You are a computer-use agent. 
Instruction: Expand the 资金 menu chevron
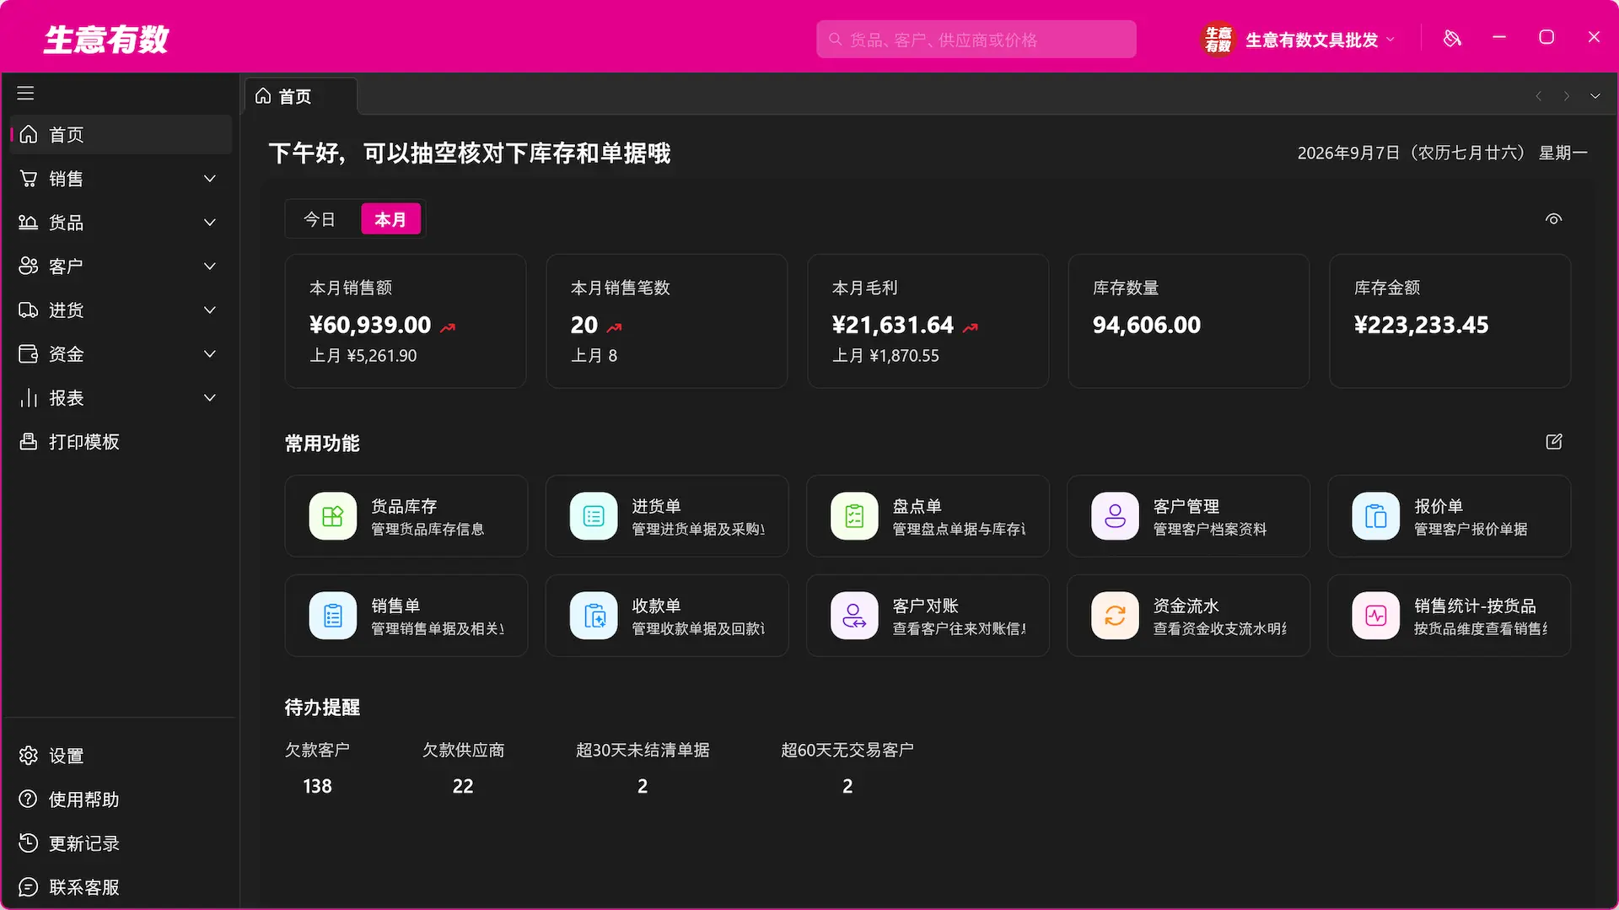point(210,354)
